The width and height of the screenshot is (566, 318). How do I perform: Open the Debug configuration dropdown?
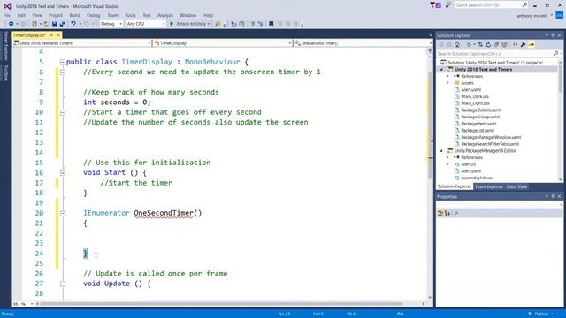click(111, 24)
